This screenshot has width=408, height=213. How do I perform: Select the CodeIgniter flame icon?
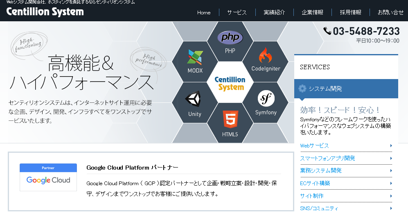[x=265, y=55]
